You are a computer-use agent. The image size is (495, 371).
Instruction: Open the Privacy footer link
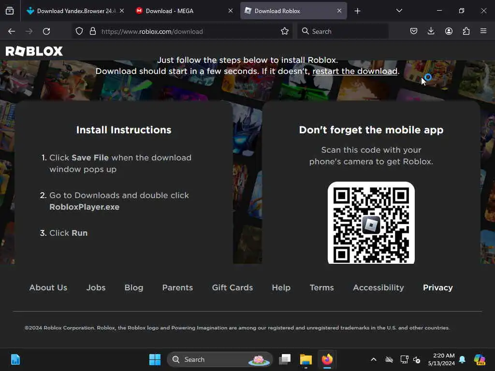click(437, 288)
